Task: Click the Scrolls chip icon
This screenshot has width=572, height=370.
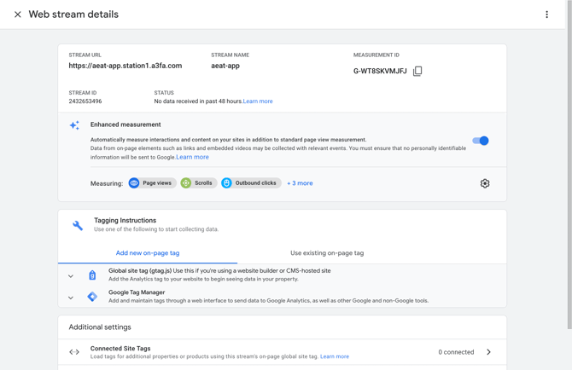Action: [186, 183]
